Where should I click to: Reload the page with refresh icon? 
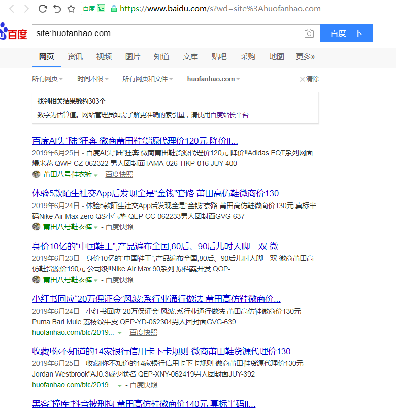pyautogui.click(x=43, y=9)
